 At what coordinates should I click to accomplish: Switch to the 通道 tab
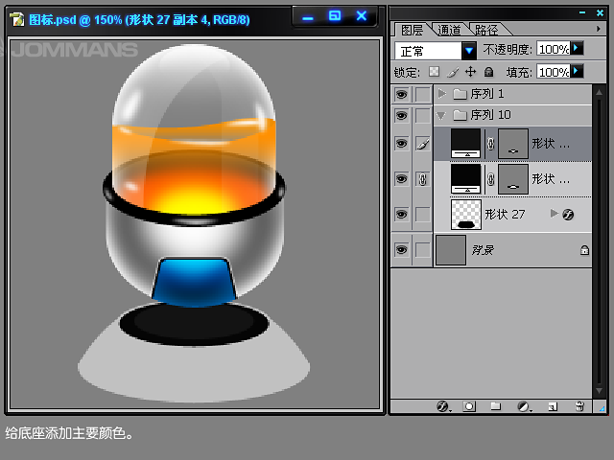pyautogui.click(x=449, y=30)
